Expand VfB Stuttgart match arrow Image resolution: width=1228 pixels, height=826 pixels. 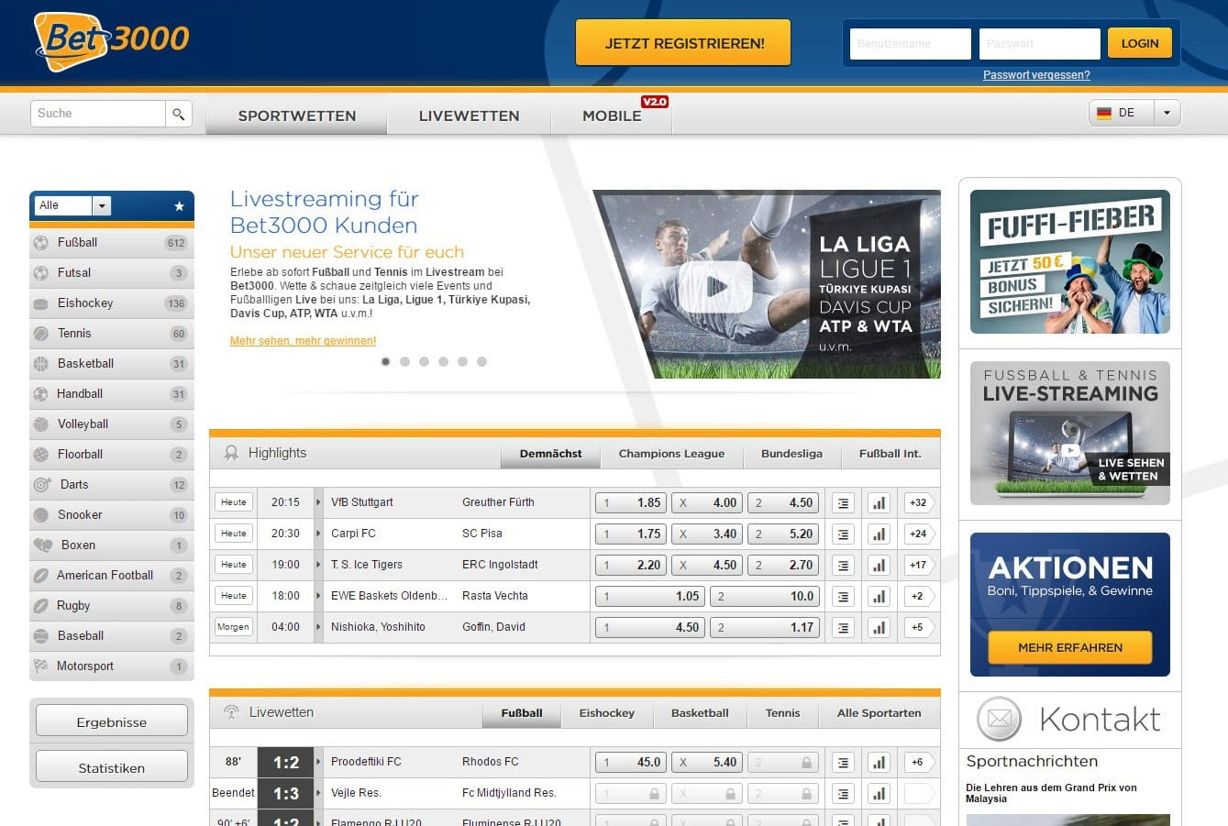[318, 502]
